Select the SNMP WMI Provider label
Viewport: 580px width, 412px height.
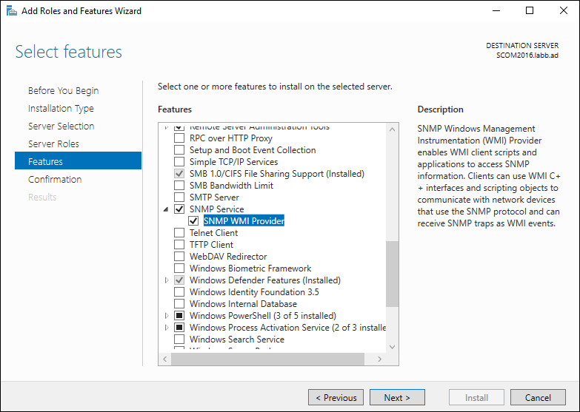click(244, 221)
